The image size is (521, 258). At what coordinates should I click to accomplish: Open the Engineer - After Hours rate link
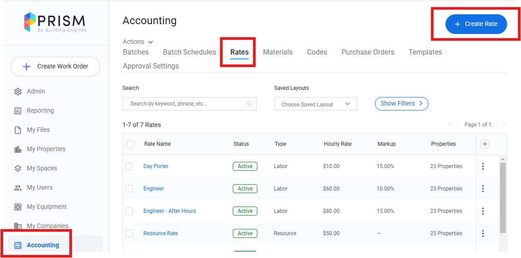point(169,211)
